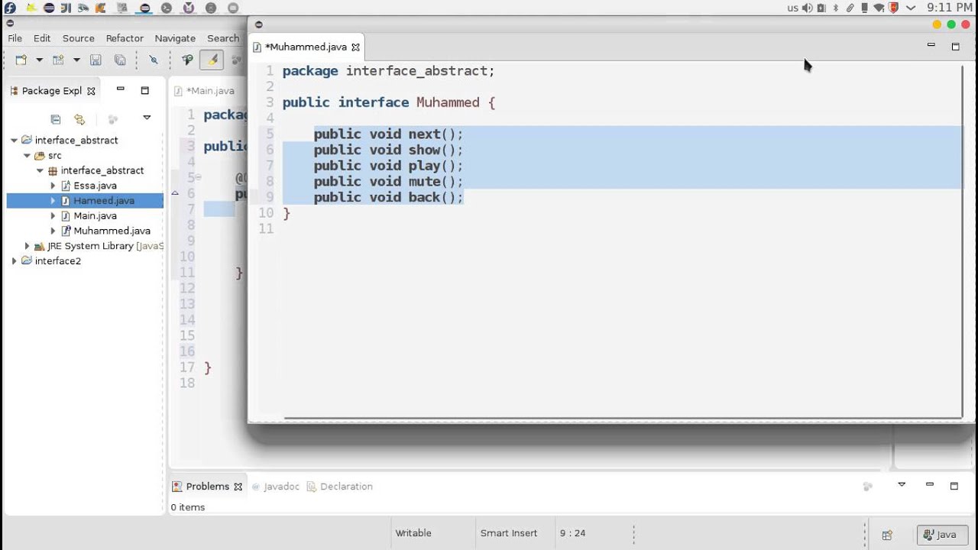The height and width of the screenshot is (550, 978).
Task: Click the Wi-Fi network tray icon
Action: pyautogui.click(x=879, y=8)
